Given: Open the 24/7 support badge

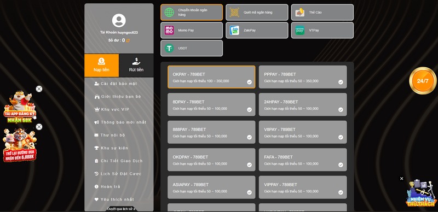Looking at the screenshot, I should (x=423, y=81).
